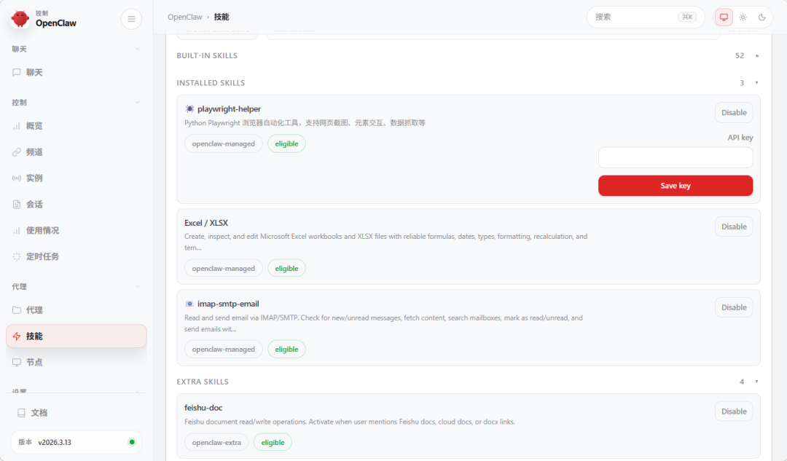
Task: Click playwright-helper openclaw-managed tag
Action: point(224,143)
